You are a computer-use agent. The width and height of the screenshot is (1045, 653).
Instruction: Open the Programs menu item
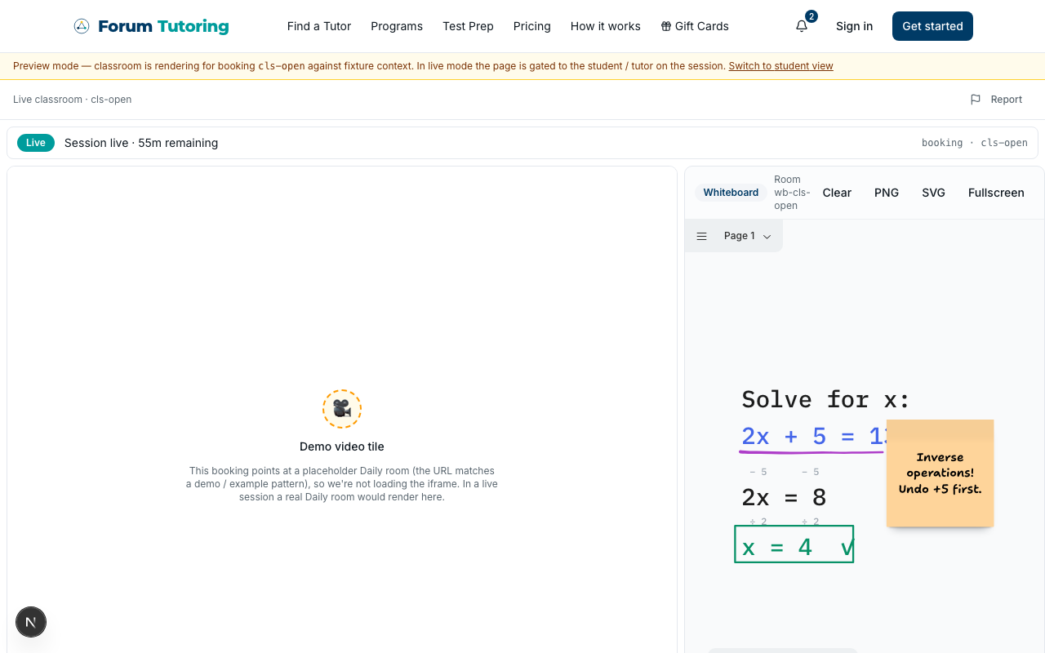click(x=397, y=26)
